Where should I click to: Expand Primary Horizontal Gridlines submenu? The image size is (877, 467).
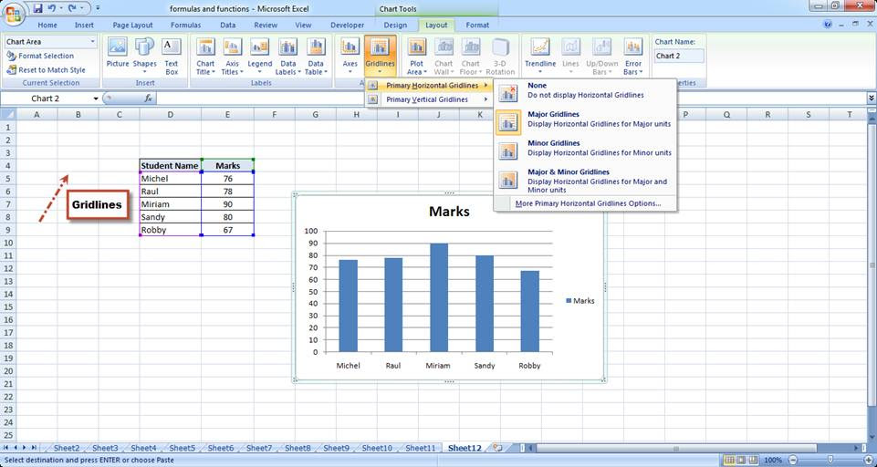[428, 86]
